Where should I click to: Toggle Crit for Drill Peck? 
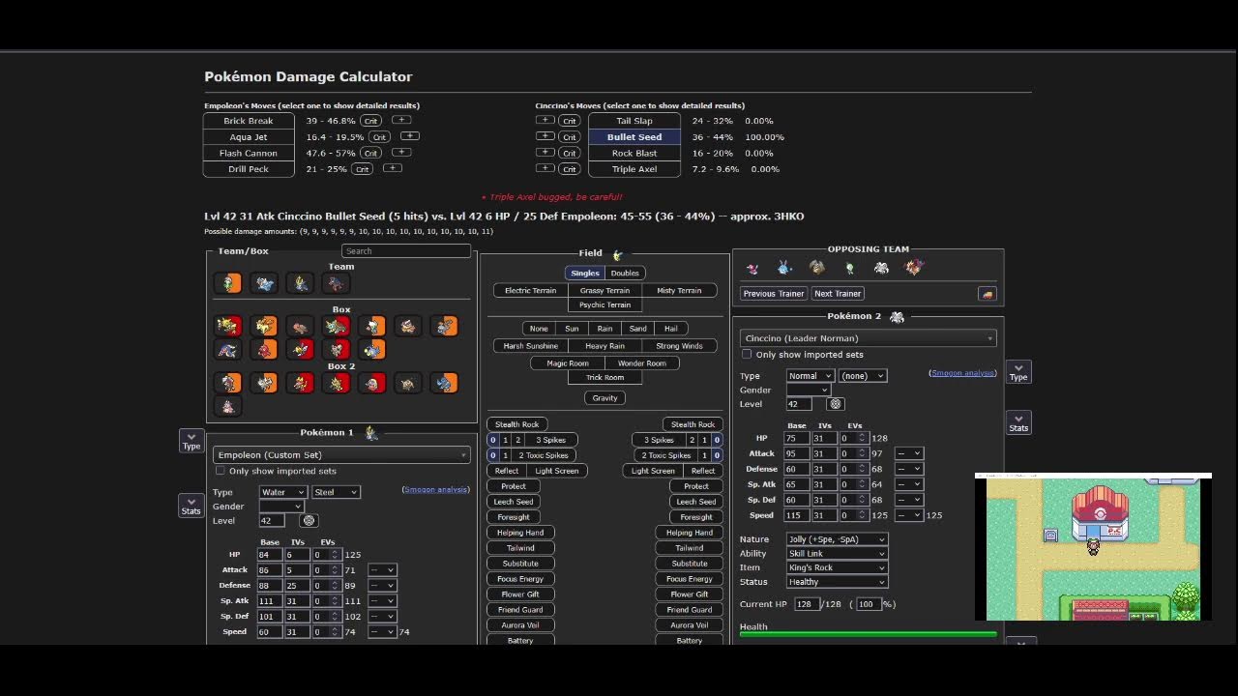pyautogui.click(x=363, y=169)
